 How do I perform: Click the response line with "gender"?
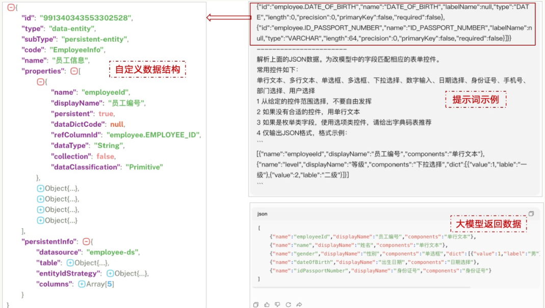[x=405, y=254]
